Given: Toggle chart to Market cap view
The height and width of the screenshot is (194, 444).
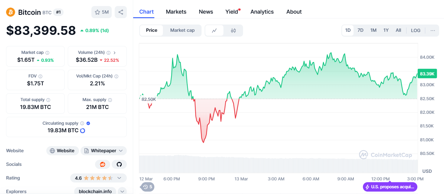Looking at the screenshot, I should [182, 30].
